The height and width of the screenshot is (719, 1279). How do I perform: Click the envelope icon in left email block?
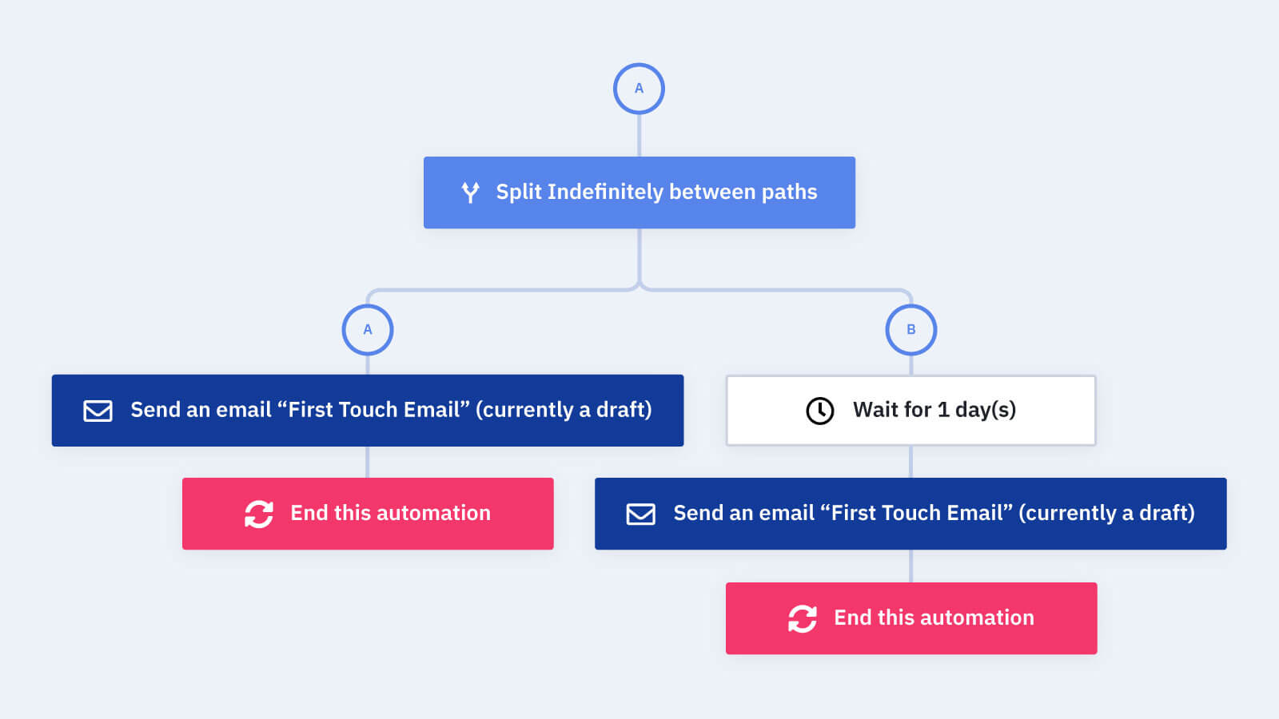98,411
